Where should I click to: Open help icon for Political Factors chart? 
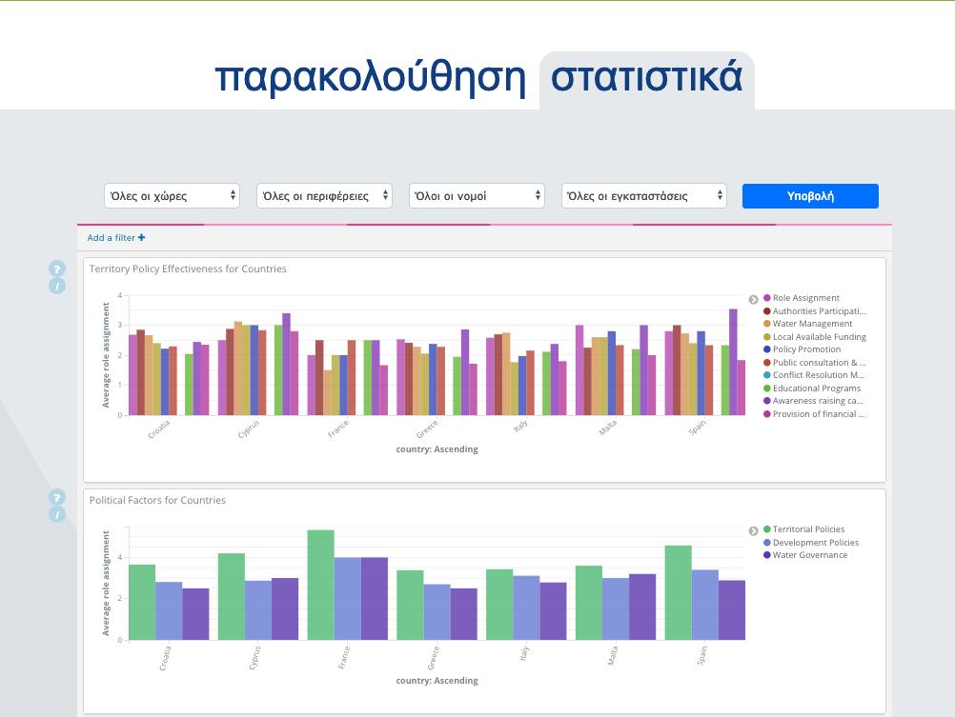pyautogui.click(x=56, y=497)
